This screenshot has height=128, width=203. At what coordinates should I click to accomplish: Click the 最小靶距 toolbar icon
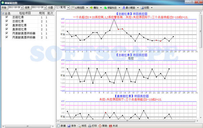pyautogui.click(x=124, y=8)
